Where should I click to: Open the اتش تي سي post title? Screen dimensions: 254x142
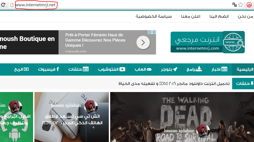[x=72, y=120]
